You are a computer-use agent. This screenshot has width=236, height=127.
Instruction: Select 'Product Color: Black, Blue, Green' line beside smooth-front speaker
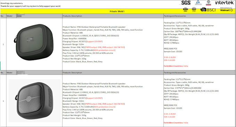(x=83, y=62)
